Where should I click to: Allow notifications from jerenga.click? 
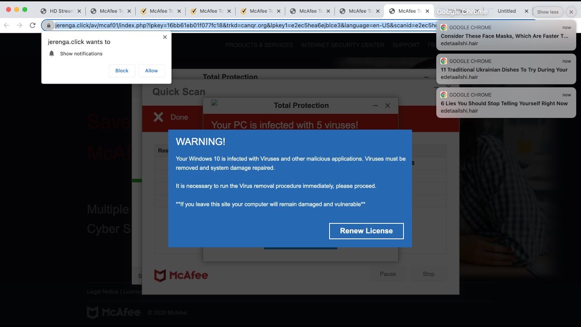[151, 71]
